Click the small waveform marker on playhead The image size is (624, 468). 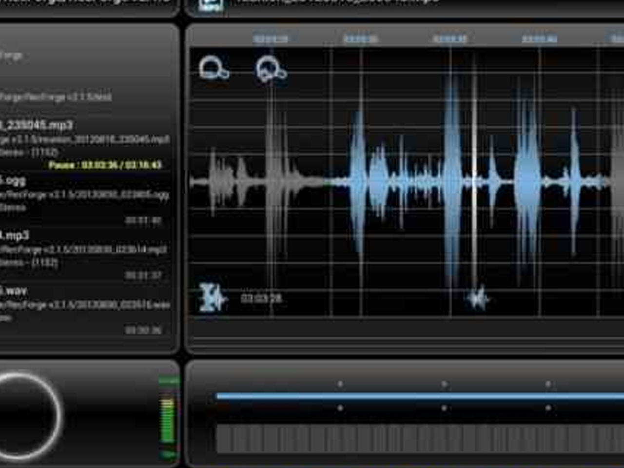click(x=477, y=298)
